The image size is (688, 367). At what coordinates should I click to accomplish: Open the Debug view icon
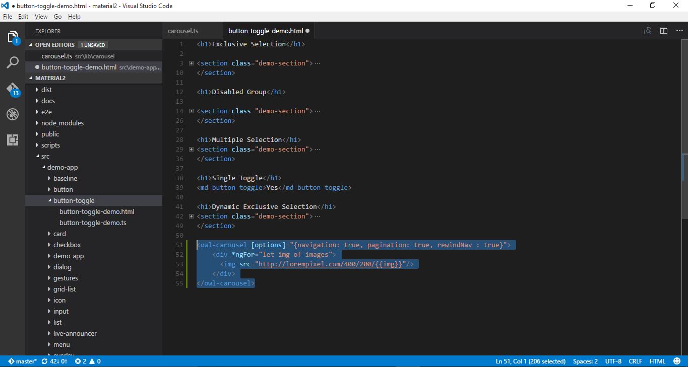tap(13, 114)
